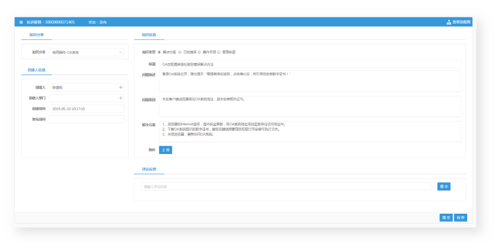497x243 pixels.
Task: Open the hamburger menu beside 知识管理
Action: point(21,22)
